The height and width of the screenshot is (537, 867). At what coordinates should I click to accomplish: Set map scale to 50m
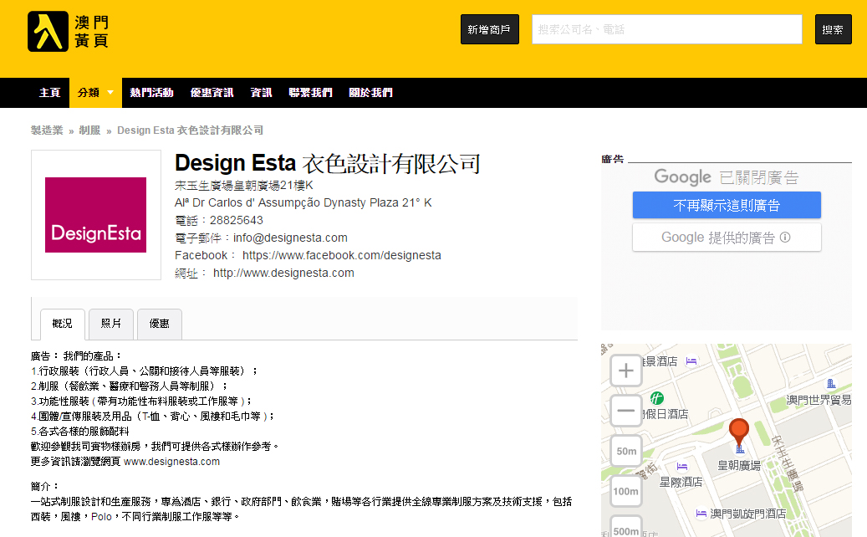[x=626, y=451]
